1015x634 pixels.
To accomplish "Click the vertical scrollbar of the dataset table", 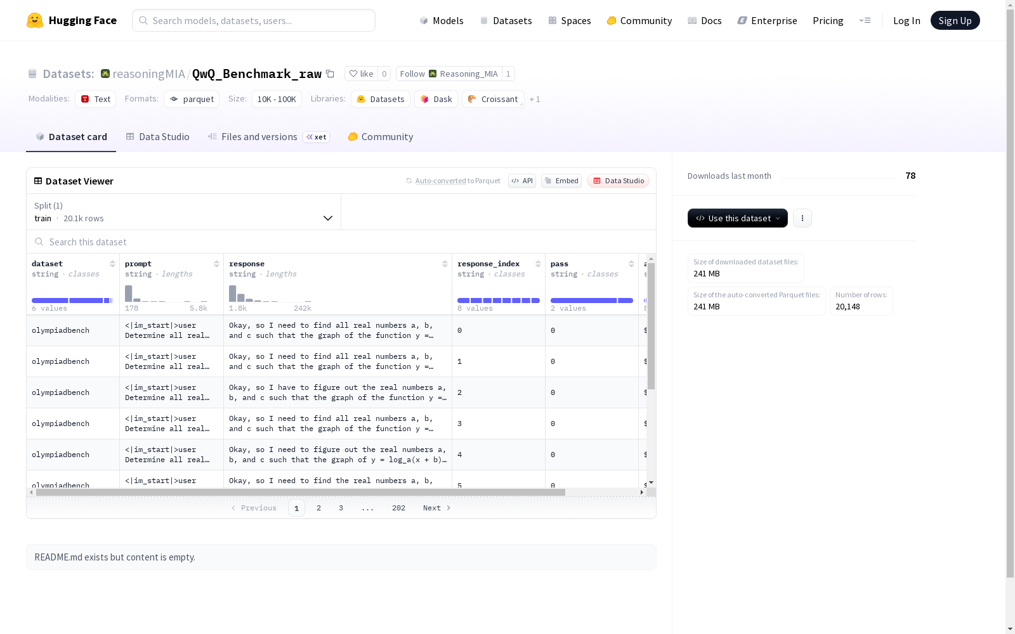I will click(x=651, y=326).
